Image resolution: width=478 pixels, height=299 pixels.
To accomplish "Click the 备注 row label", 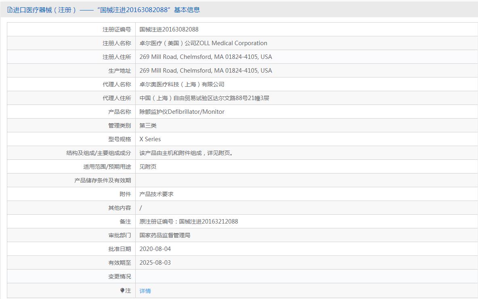I will click(125, 222).
